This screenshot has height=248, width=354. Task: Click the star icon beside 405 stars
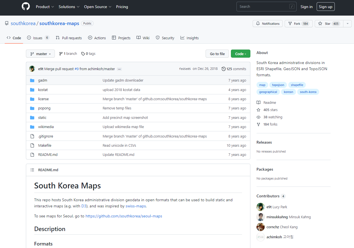tap(258, 110)
